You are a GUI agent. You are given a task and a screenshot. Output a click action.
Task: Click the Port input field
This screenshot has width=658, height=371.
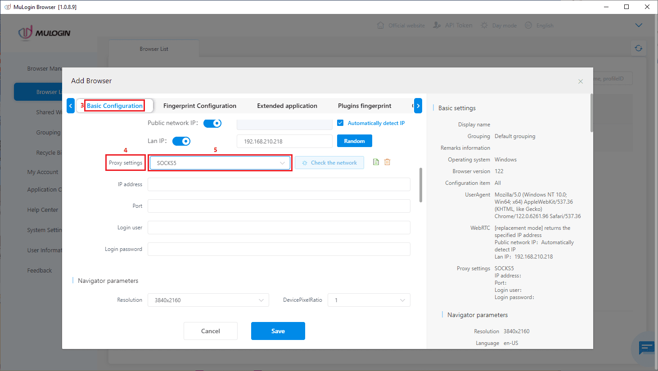(279, 206)
